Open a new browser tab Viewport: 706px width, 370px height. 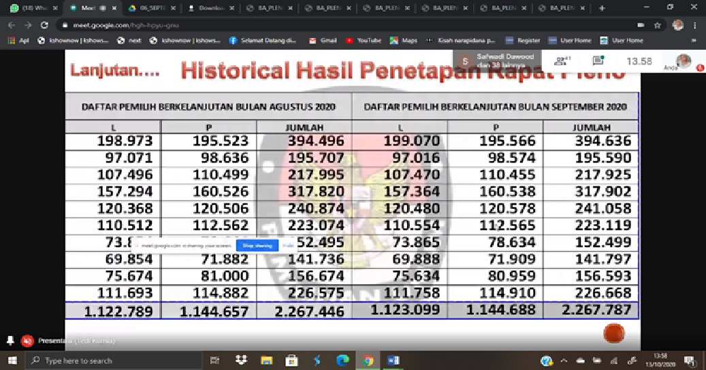[601, 8]
